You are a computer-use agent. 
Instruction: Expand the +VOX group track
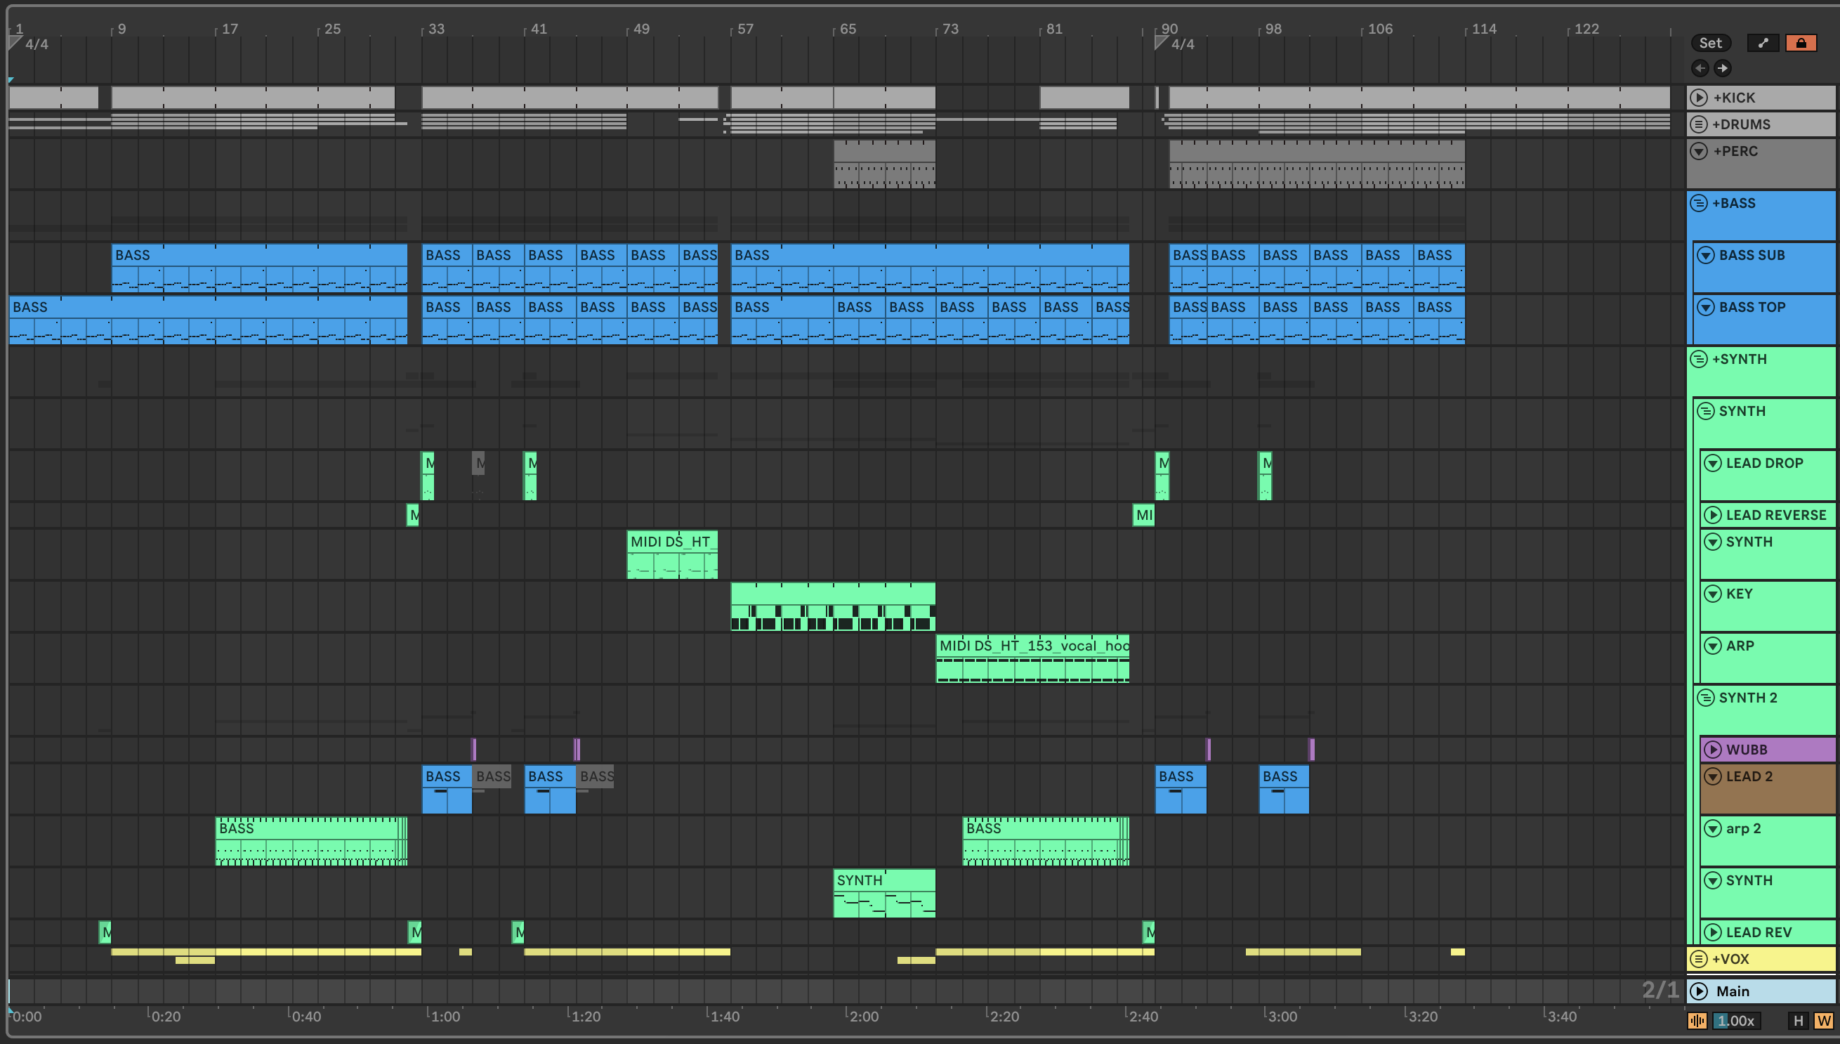(1698, 959)
